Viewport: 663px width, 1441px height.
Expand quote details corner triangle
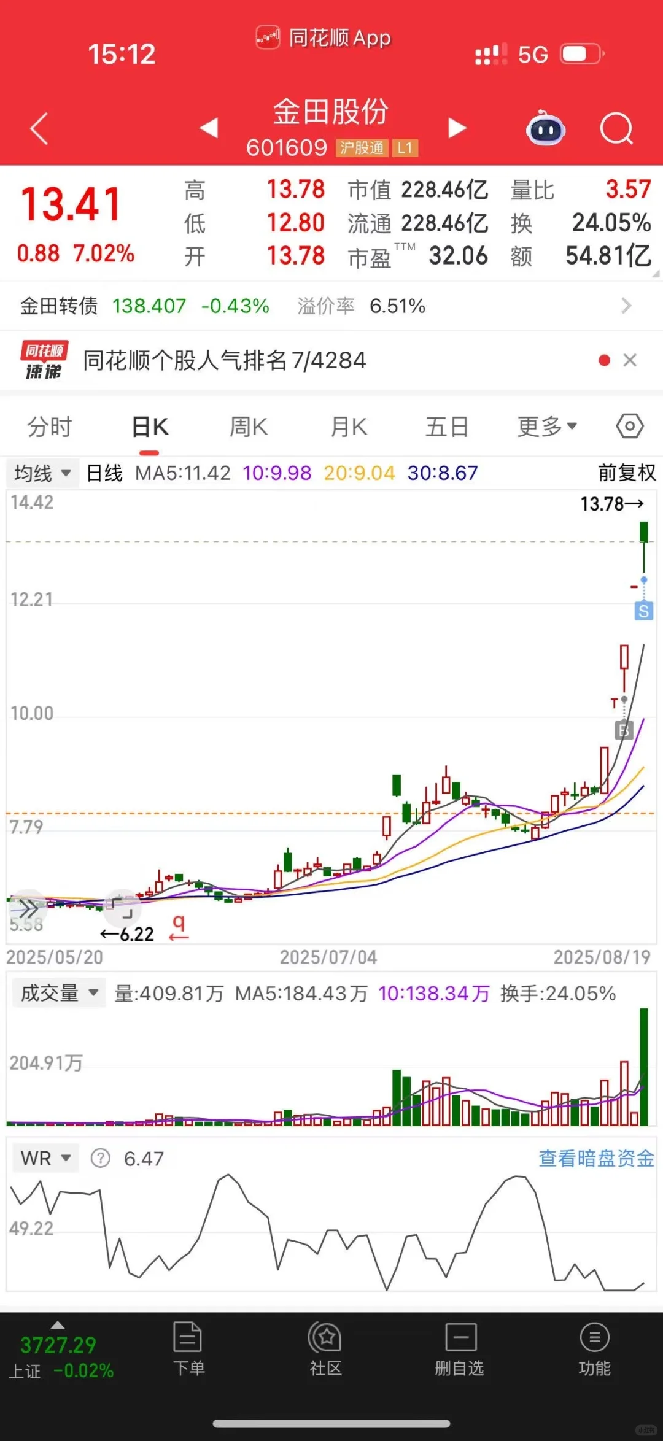pos(655,273)
